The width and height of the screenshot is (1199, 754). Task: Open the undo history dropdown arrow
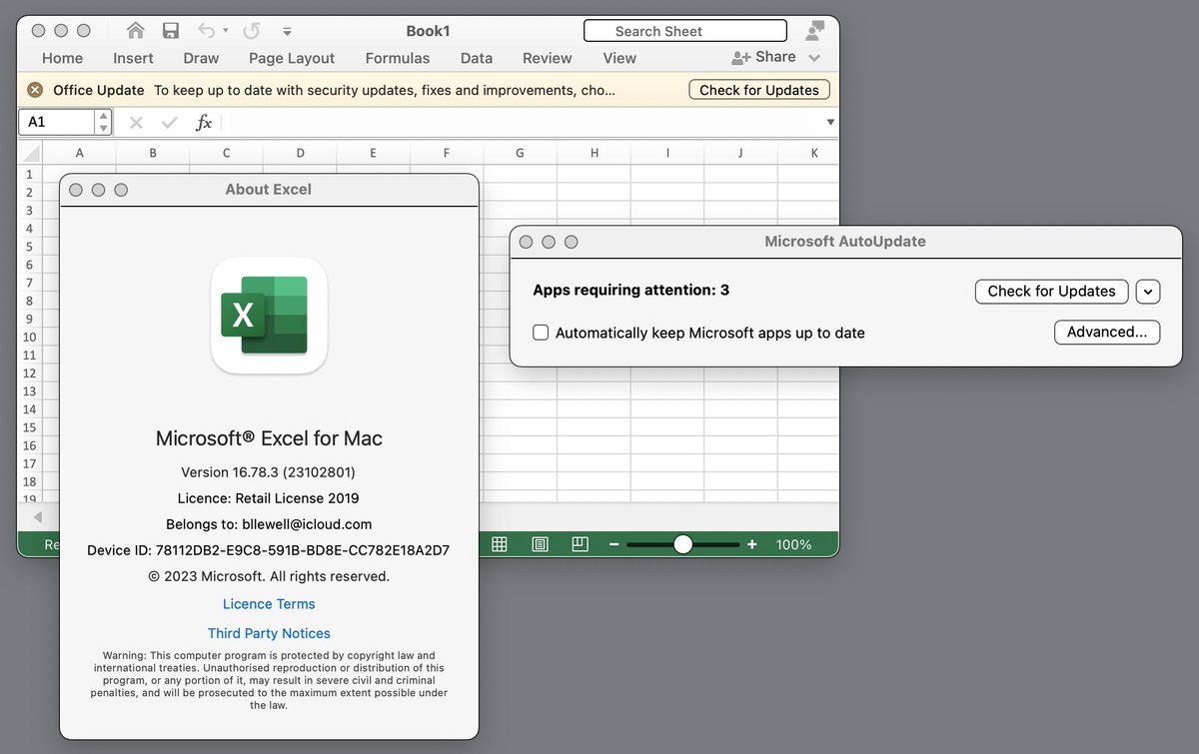[226, 31]
